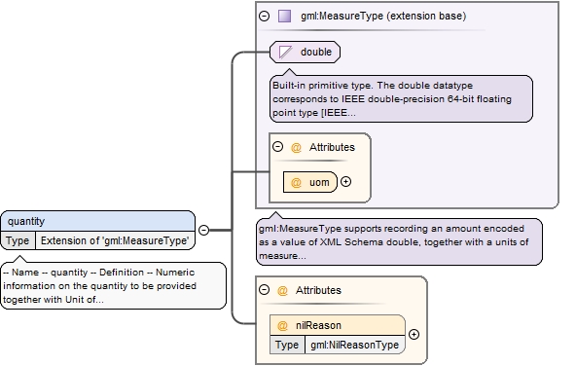Select the nilReason attribute node
Screen dimensions: 576x366
(338, 334)
